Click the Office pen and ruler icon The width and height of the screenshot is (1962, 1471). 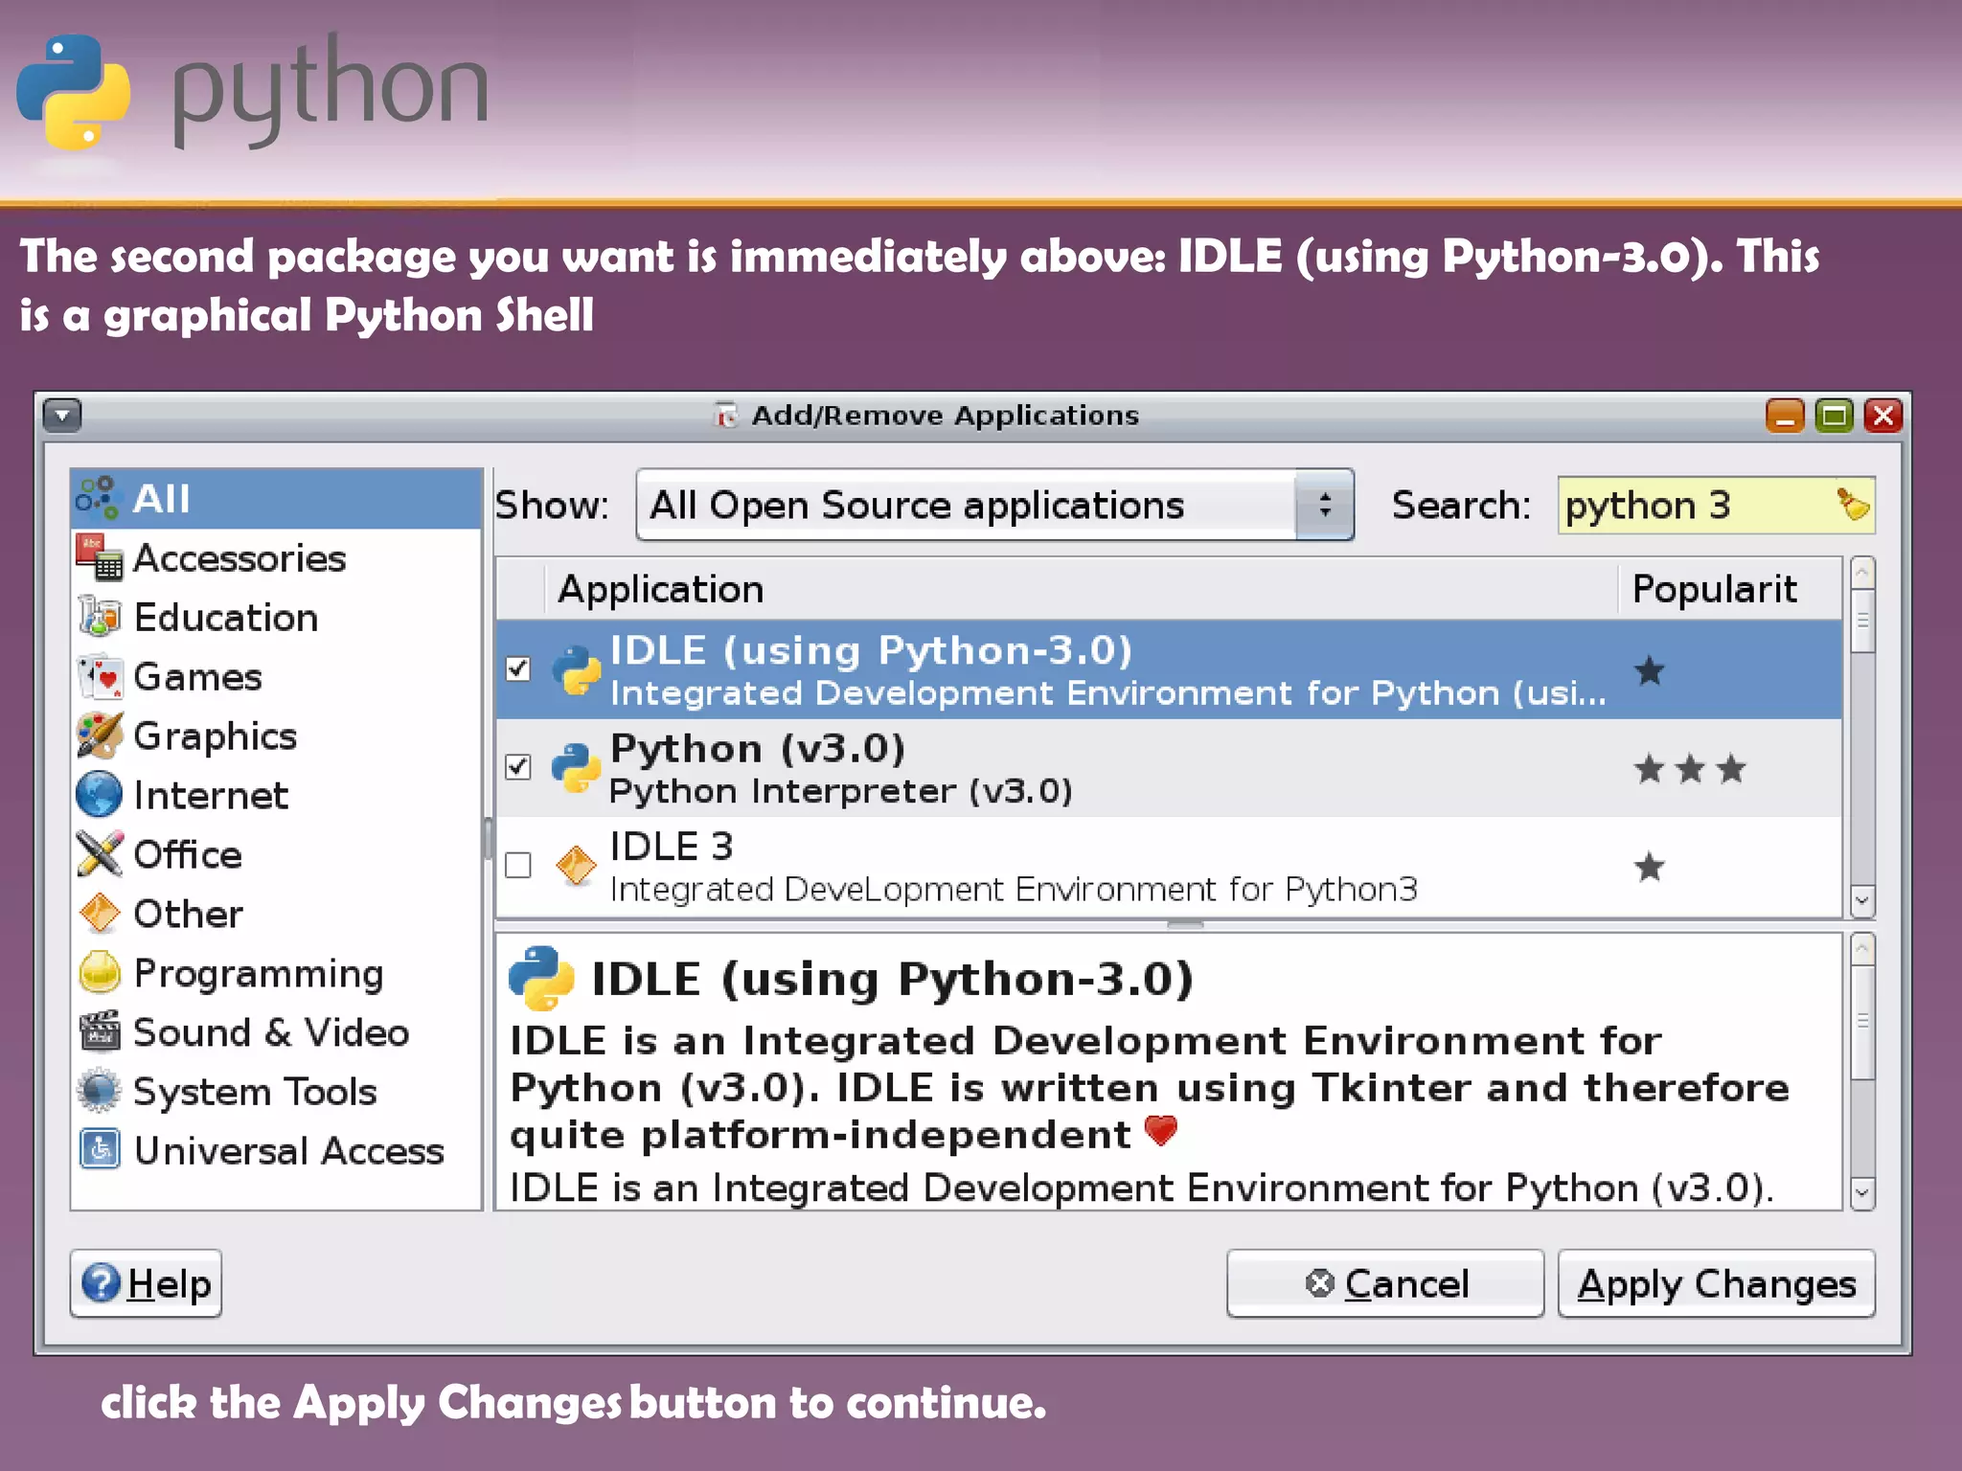point(100,854)
